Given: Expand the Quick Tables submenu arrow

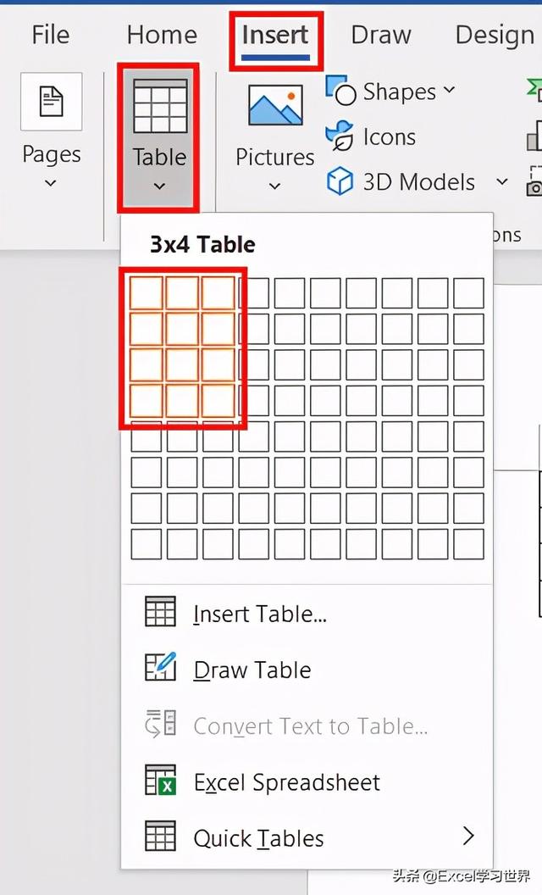Looking at the screenshot, I should coord(468,836).
